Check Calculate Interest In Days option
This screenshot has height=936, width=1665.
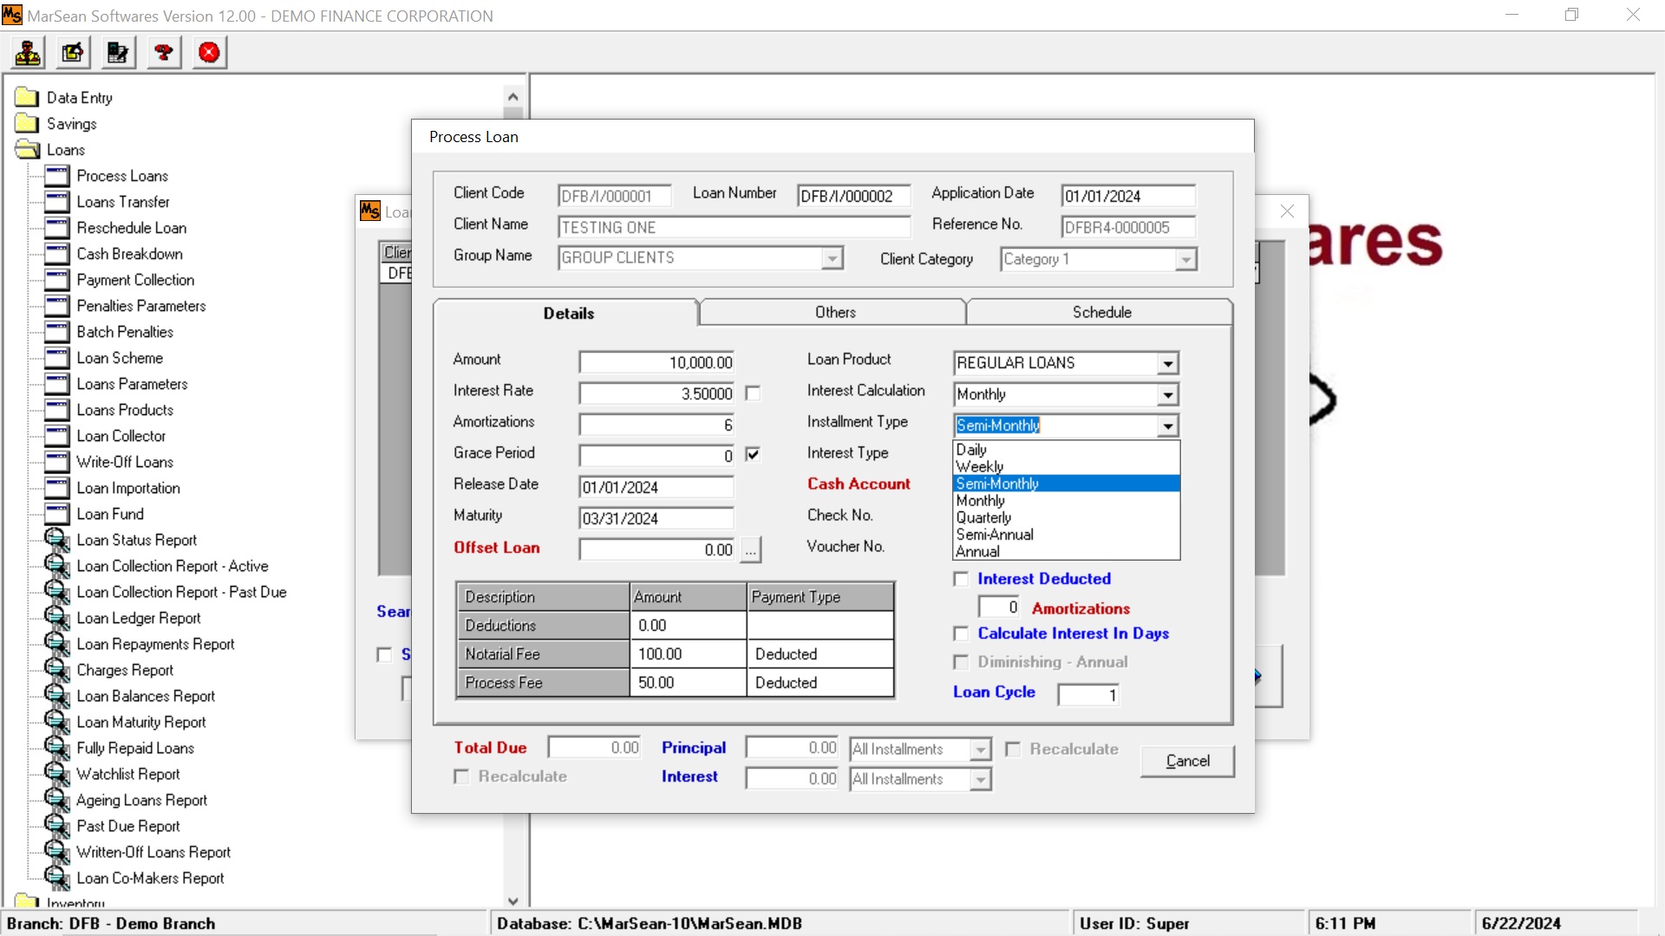(x=961, y=634)
